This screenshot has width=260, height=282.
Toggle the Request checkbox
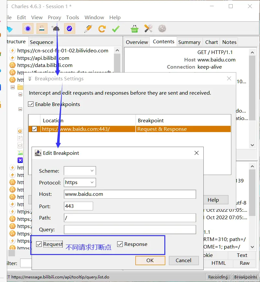[39, 244]
